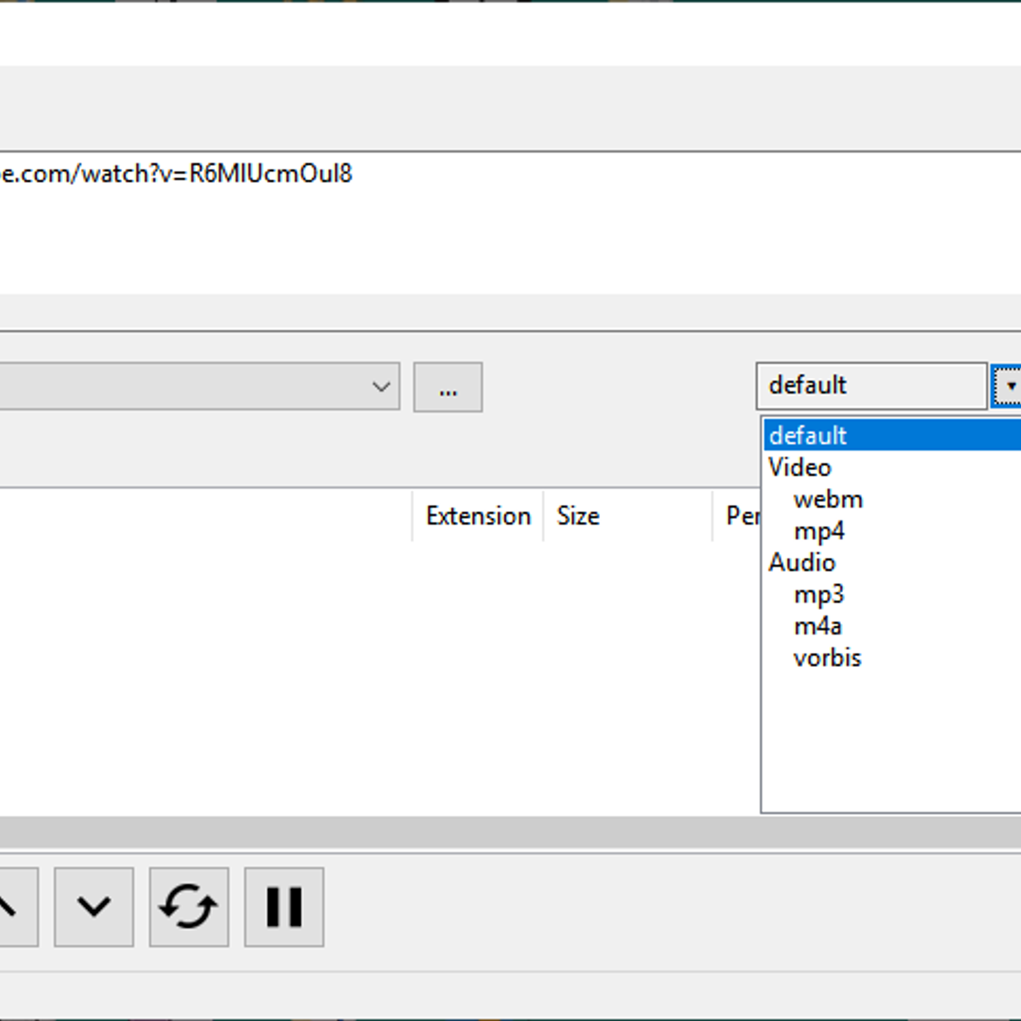Click the default format combo box field
This screenshot has width=1021, height=1021.
[x=871, y=386]
